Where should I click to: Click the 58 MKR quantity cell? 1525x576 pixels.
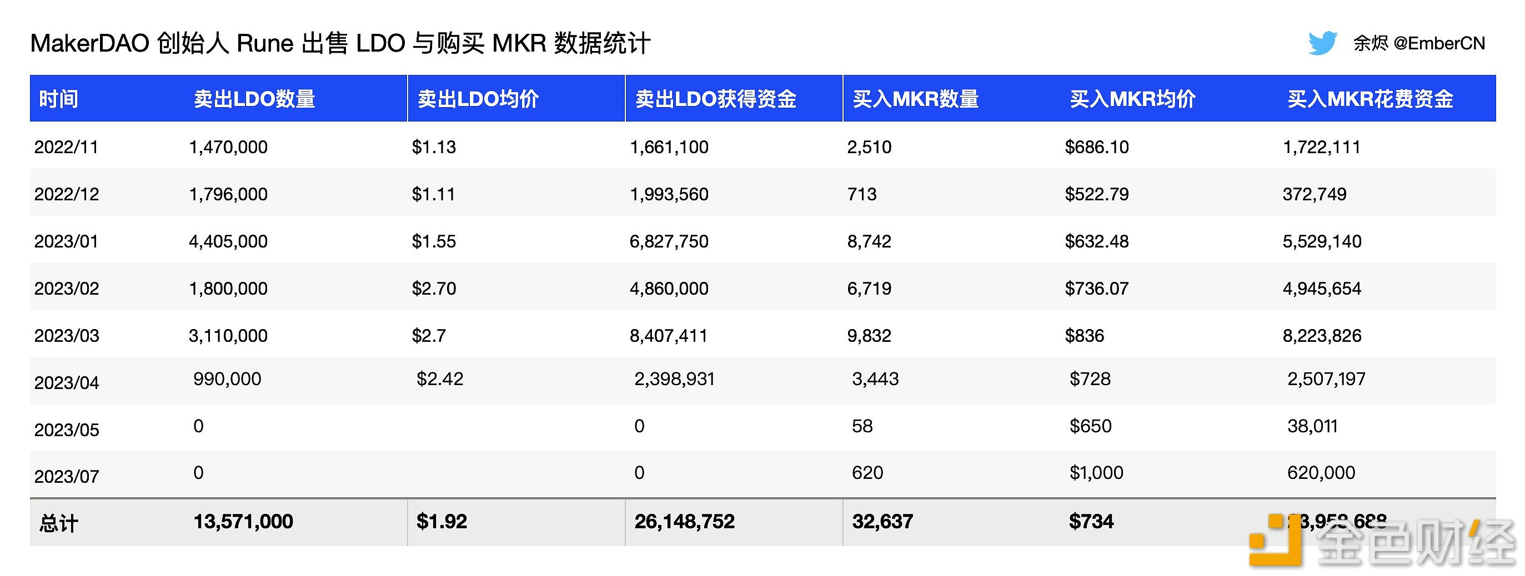pos(862,426)
